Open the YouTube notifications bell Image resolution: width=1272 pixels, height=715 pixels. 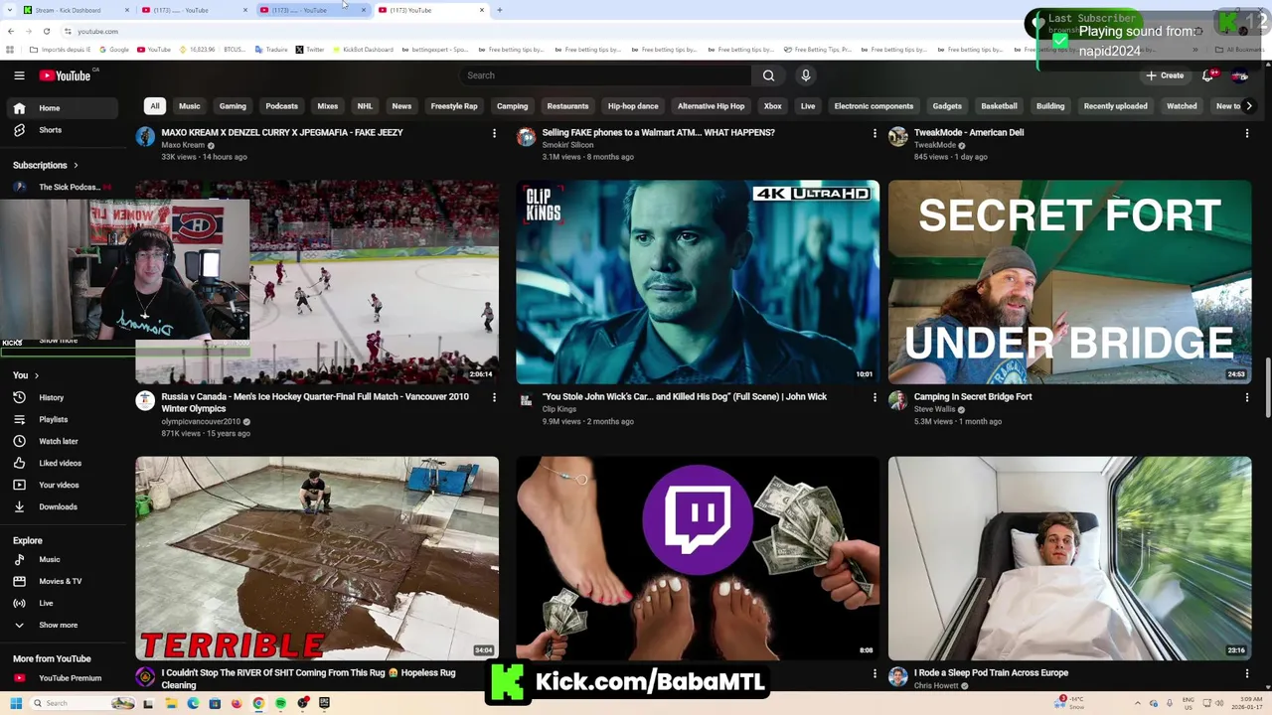pyautogui.click(x=1208, y=75)
